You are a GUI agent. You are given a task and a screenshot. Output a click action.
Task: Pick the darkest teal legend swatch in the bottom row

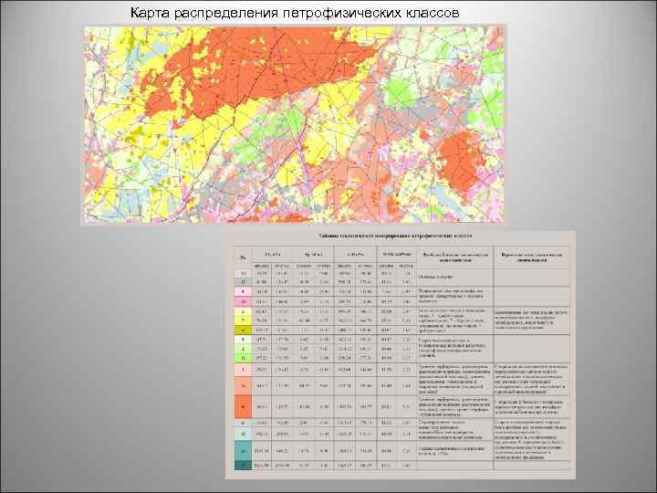click(x=243, y=466)
